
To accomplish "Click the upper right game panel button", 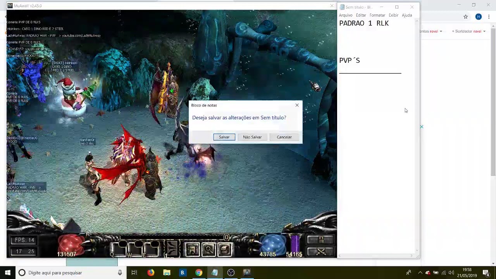I will (320, 240).
